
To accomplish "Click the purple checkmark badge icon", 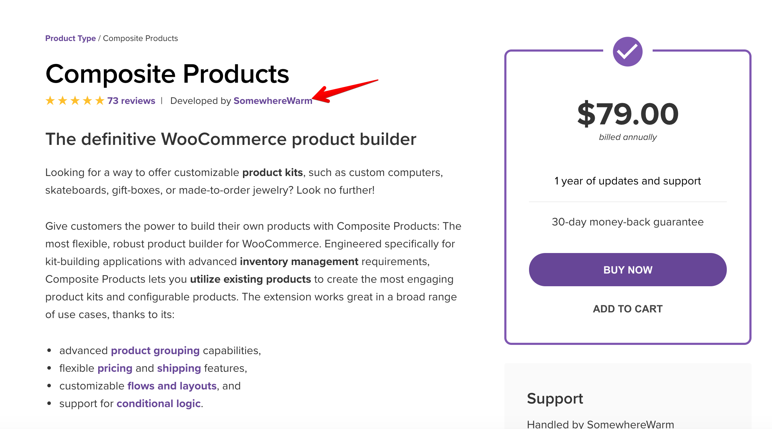I will coord(628,52).
